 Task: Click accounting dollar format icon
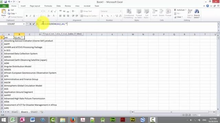click(102, 16)
